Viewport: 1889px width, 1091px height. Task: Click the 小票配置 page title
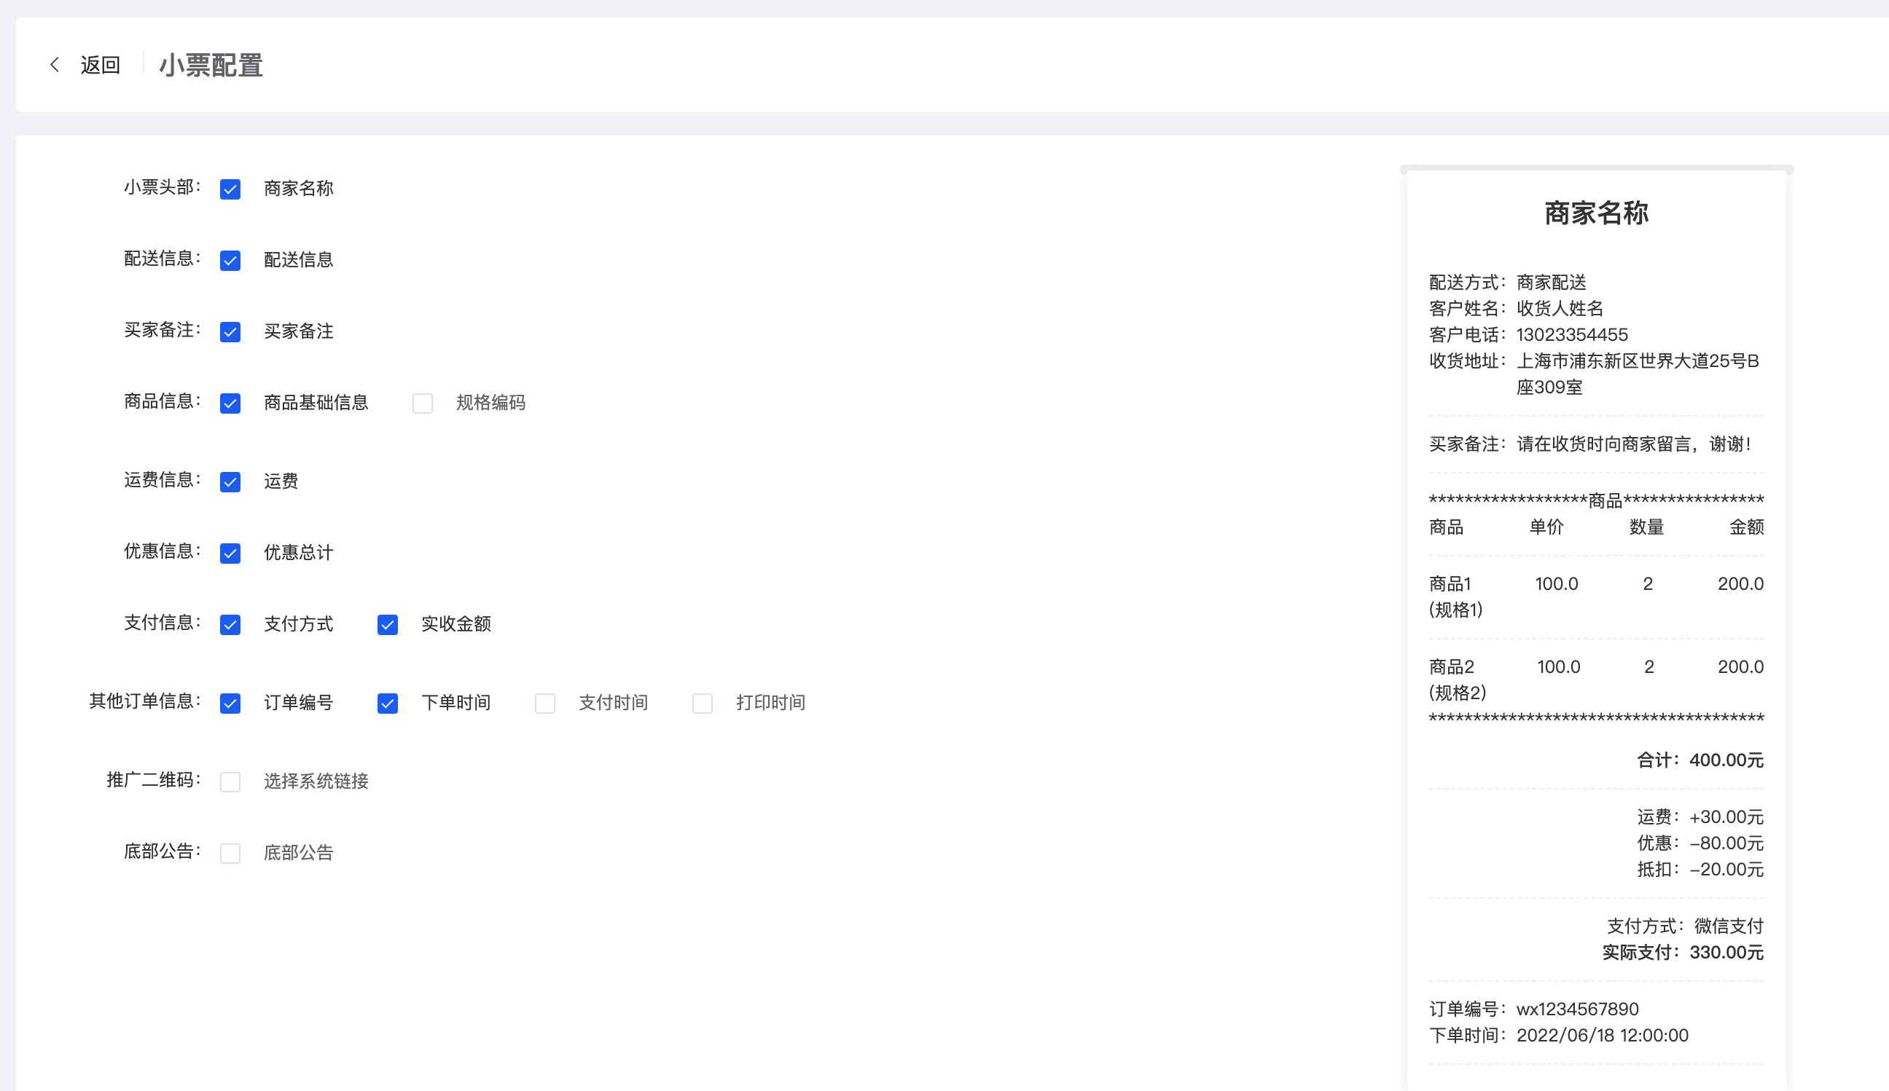(211, 66)
